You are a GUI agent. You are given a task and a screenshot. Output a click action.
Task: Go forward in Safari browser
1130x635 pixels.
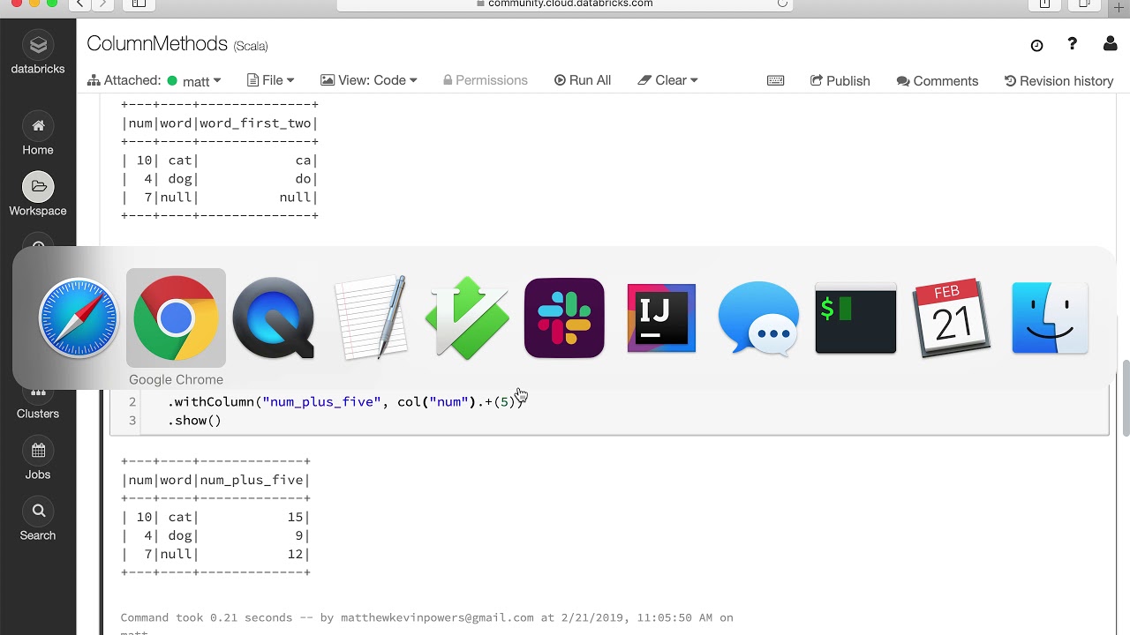tap(102, 4)
